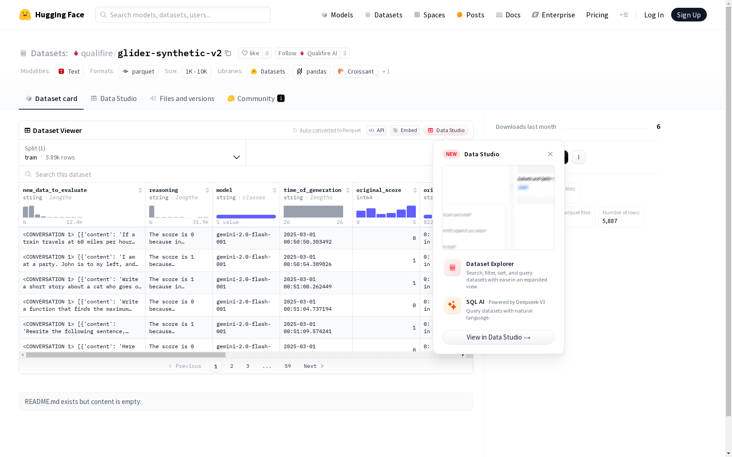This screenshot has height=457, width=732.
Task: Click the 'Rewrite the following sentence' cell
Action: tap(82, 328)
